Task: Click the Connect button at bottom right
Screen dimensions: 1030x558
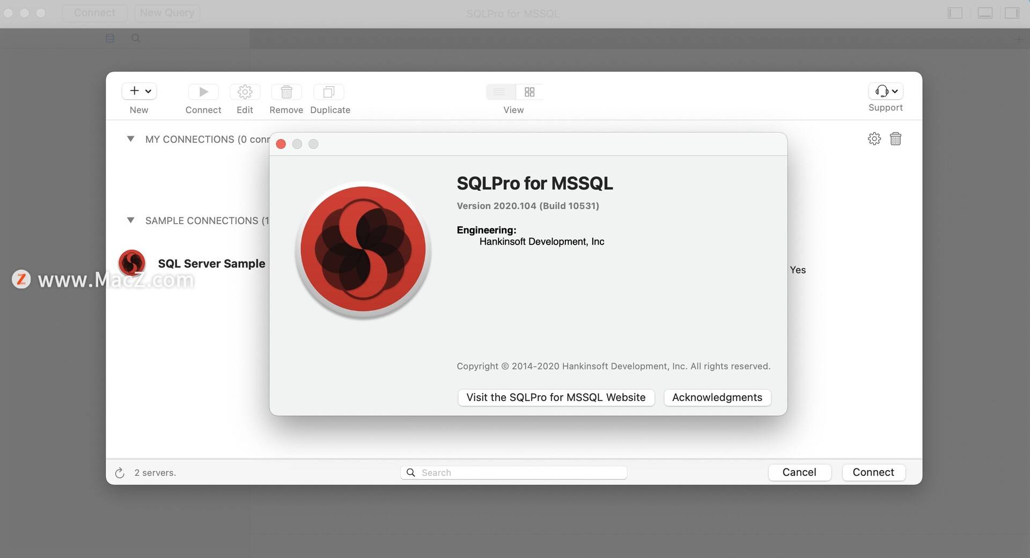Action: pyautogui.click(x=873, y=472)
